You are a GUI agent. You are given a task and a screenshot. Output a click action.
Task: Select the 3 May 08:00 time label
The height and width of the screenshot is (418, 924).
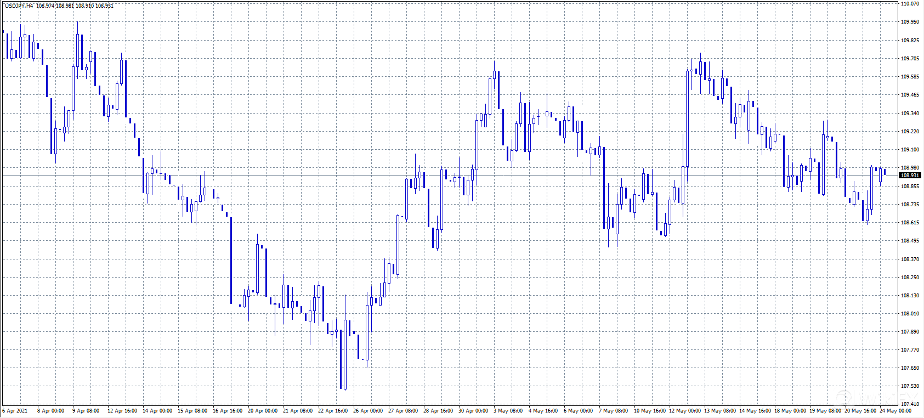[508, 411]
